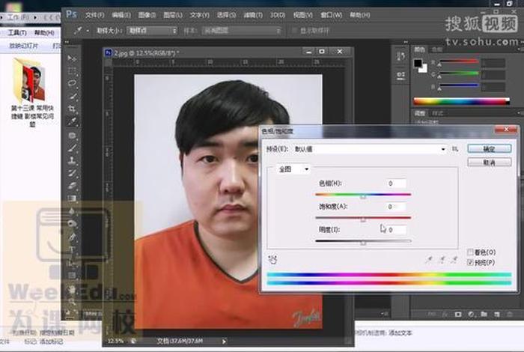
Task: Click the on-image adjustment hand icon in dialog
Action: 272,259
